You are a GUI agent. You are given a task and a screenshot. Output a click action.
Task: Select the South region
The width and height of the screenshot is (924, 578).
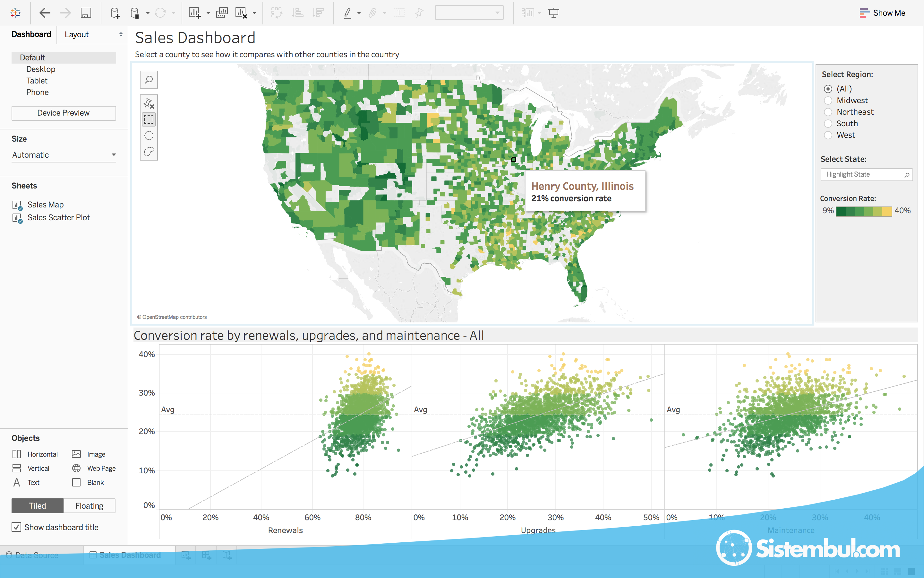pos(828,124)
